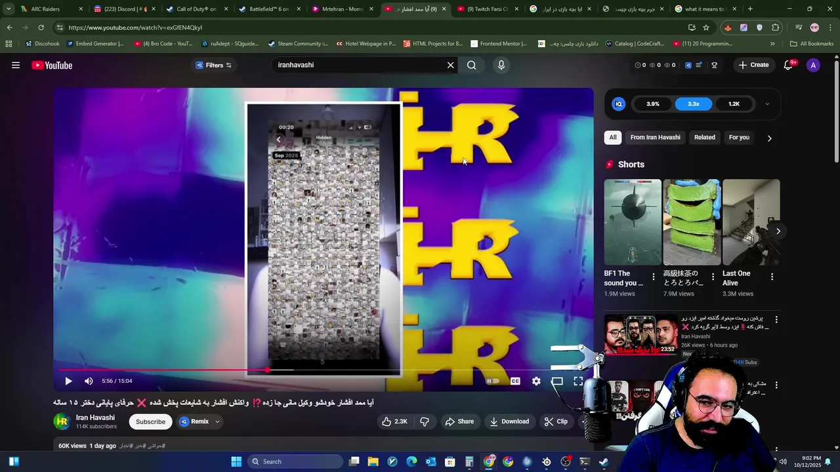Image resolution: width=840 pixels, height=472 pixels.
Task: Click the taskbar Search box
Action: tap(295, 462)
